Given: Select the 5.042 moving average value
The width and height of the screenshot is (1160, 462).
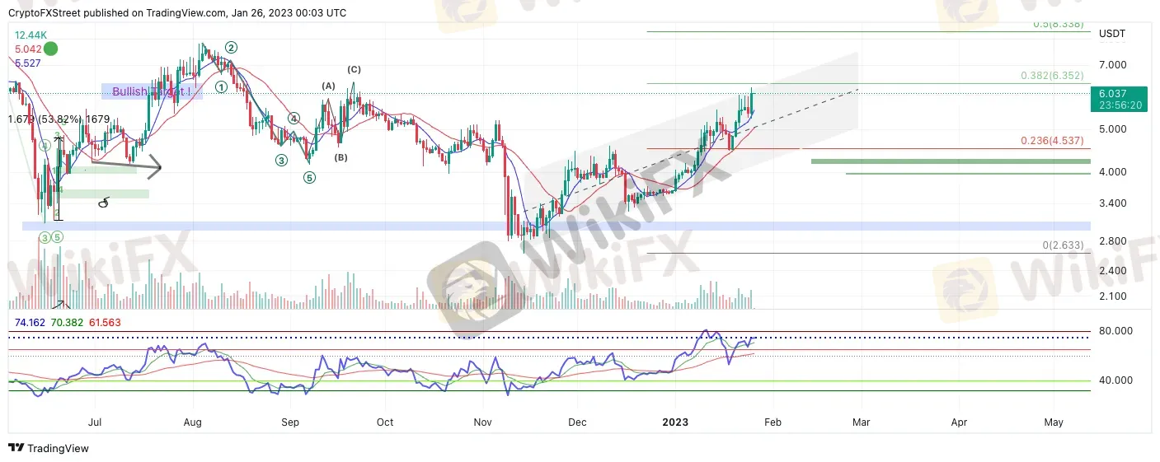Looking at the screenshot, I should click(28, 49).
